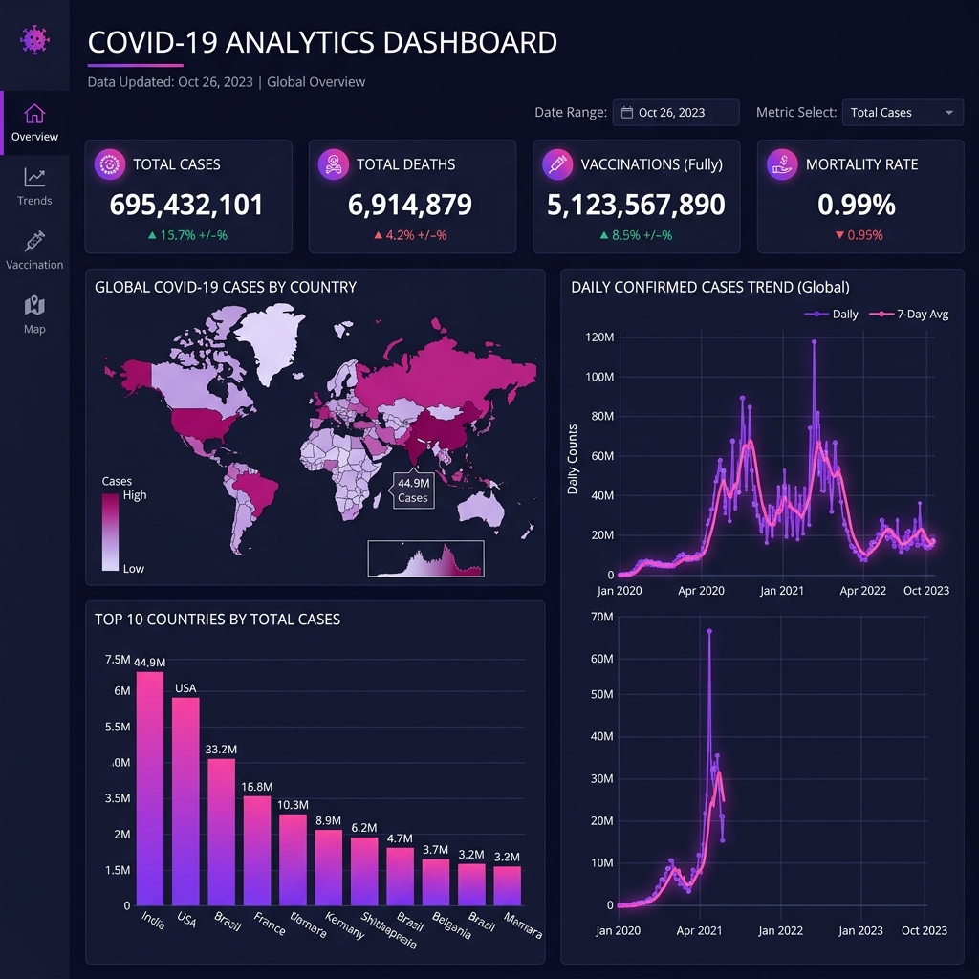Screen dimensions: 979x979
Task: Open the Total Cases metric dropdown
Action: pyautogui.click(x=903, y=113)
